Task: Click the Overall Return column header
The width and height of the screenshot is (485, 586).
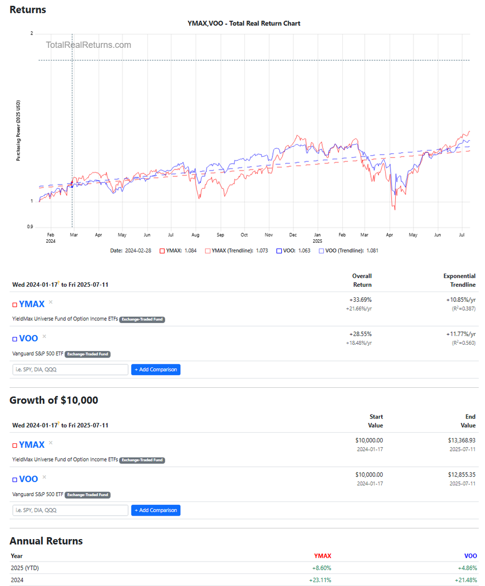Action: [x=362, y=280]
